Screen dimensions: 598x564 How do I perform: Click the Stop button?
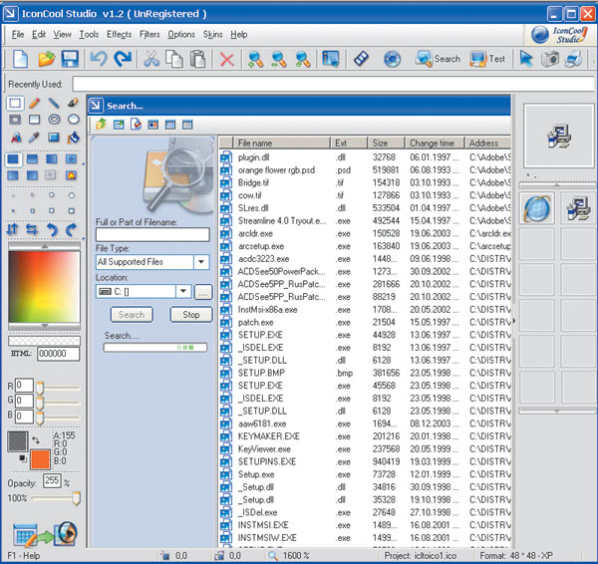coord(191,315)
